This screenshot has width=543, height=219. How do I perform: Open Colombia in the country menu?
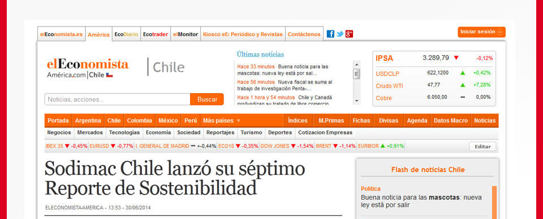(140, 121)
